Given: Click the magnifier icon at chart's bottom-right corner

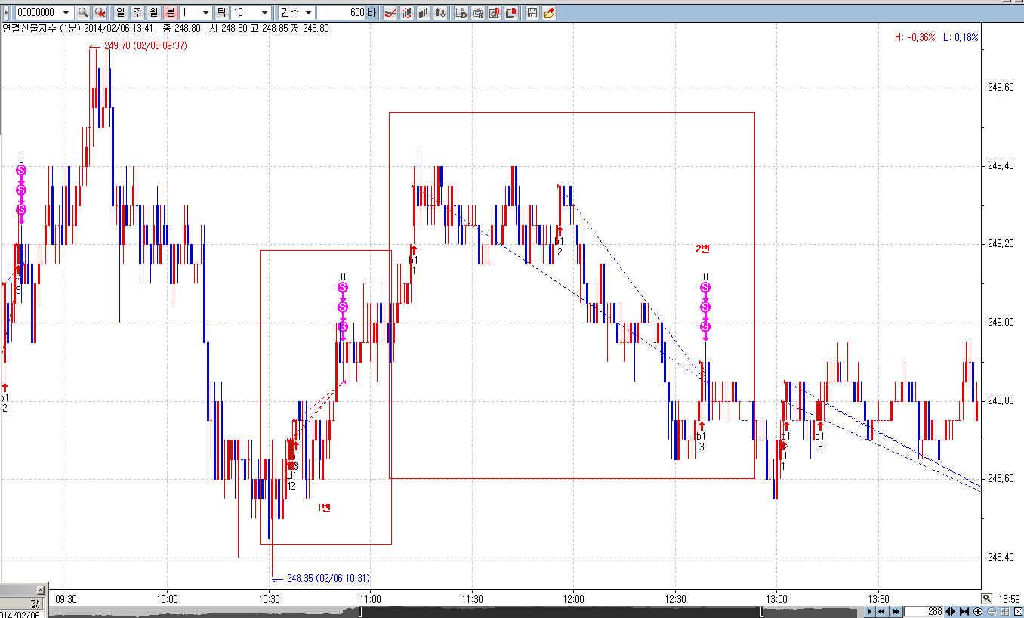Looking at the screenshot, I should click(987, 598).
